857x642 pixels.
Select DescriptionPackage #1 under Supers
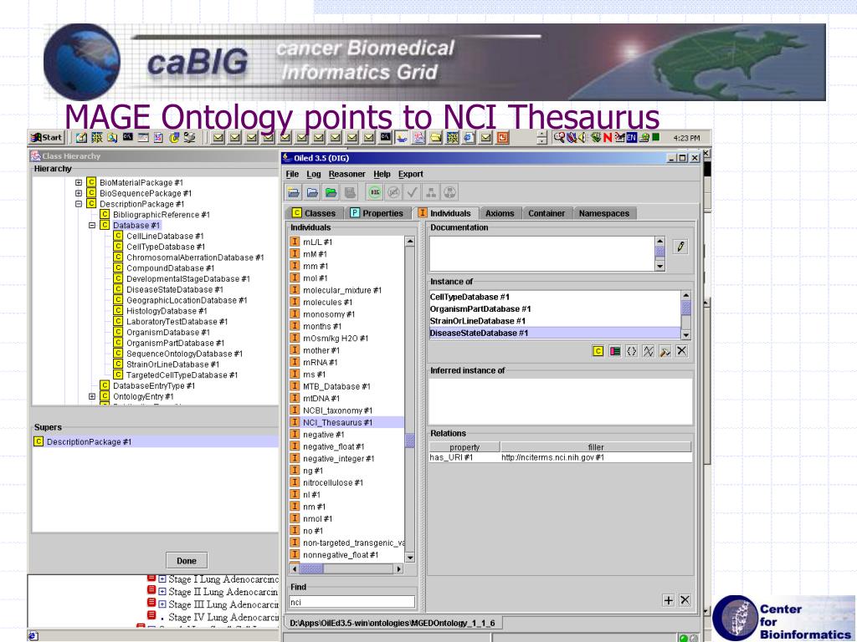click(x=155, y=441)
